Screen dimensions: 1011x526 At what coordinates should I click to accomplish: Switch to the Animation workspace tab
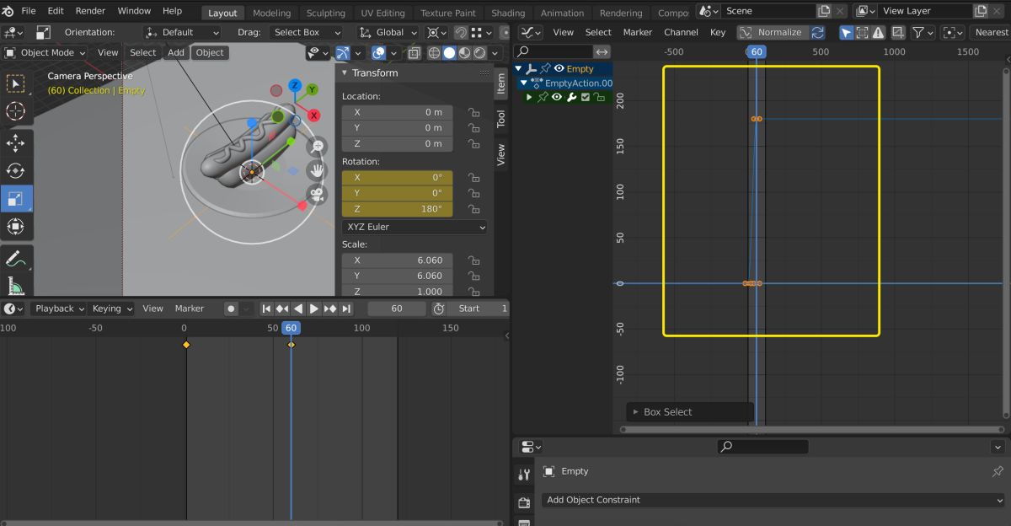click(561, 13)
